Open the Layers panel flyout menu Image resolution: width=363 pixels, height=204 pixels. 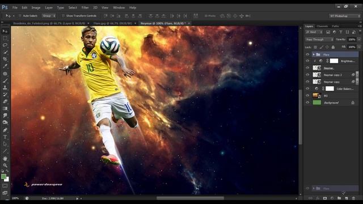pos(360,26)
